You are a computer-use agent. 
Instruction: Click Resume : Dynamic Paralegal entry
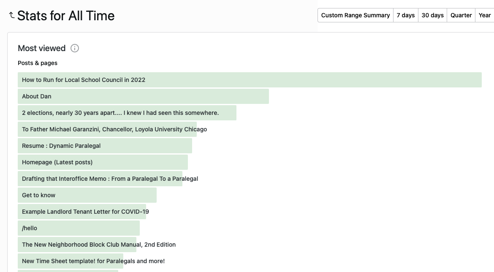[x=61, y=146]
